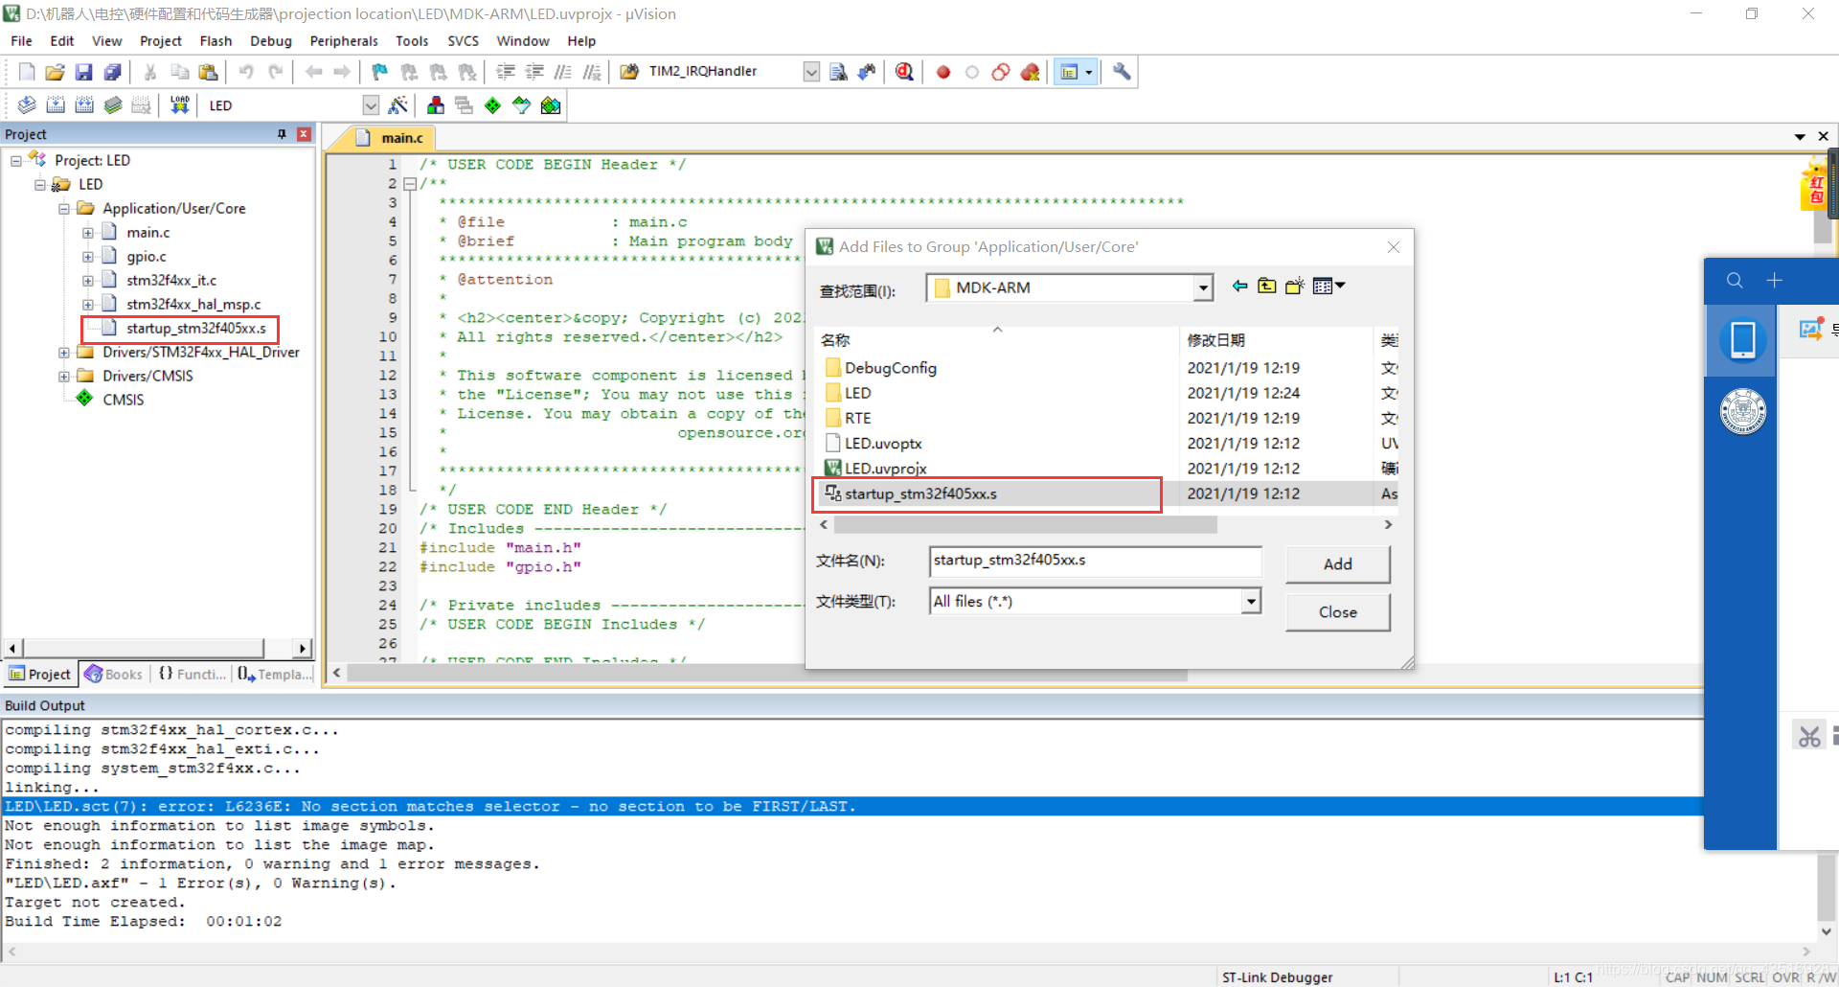This screenshot has width=1839, height=987.
Task: Collapse the Project: LED root node
Action: tap(15, 160)
